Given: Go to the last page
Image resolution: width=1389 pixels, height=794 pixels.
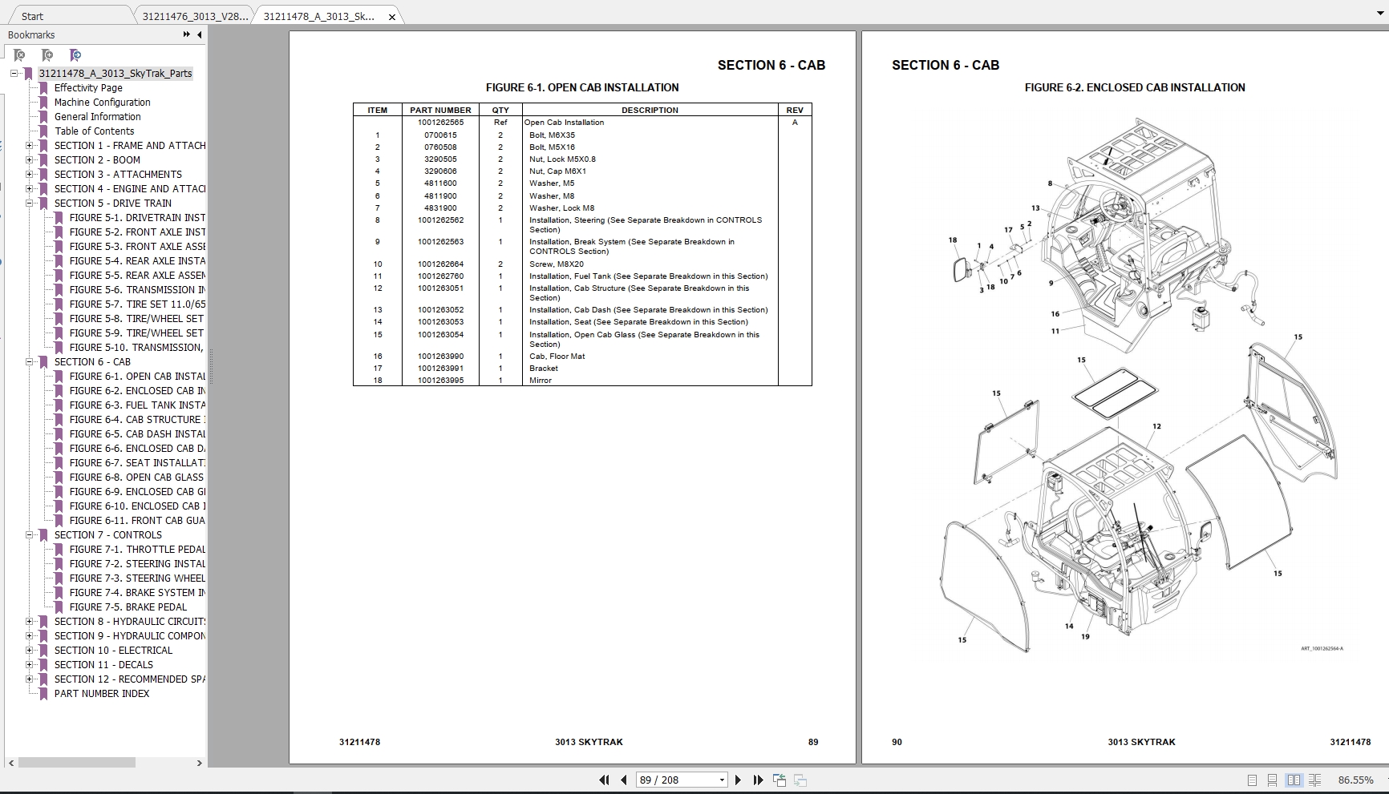Looking at the screenshot, I should (x=758, y=779).
